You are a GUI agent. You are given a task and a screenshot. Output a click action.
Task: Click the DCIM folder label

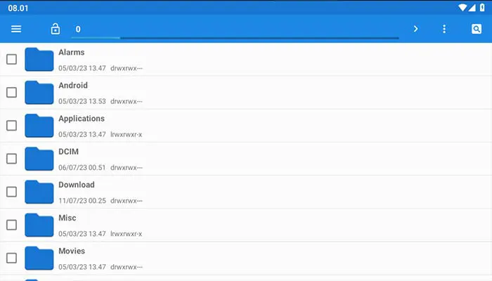(70, 152)
